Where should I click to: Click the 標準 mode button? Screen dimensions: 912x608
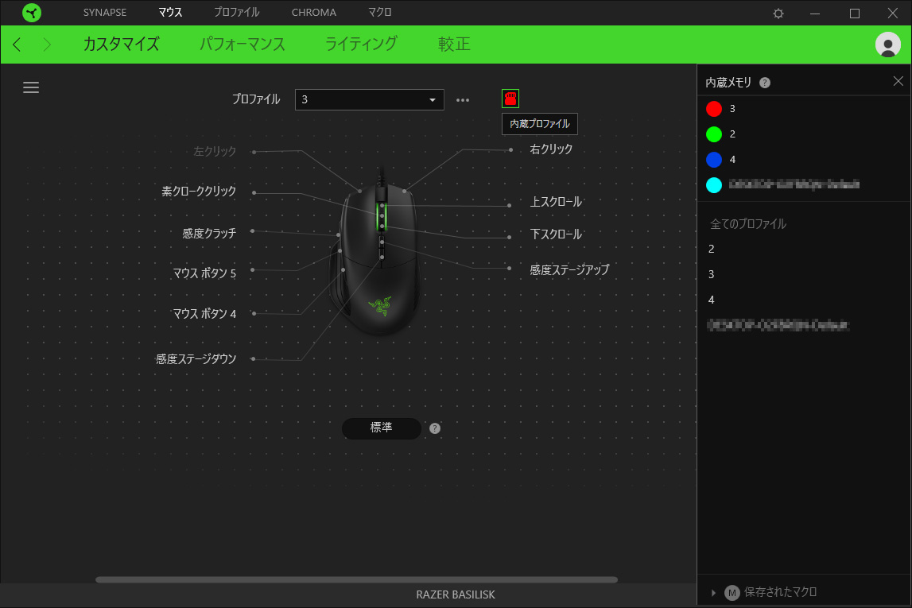click(382, 428)
